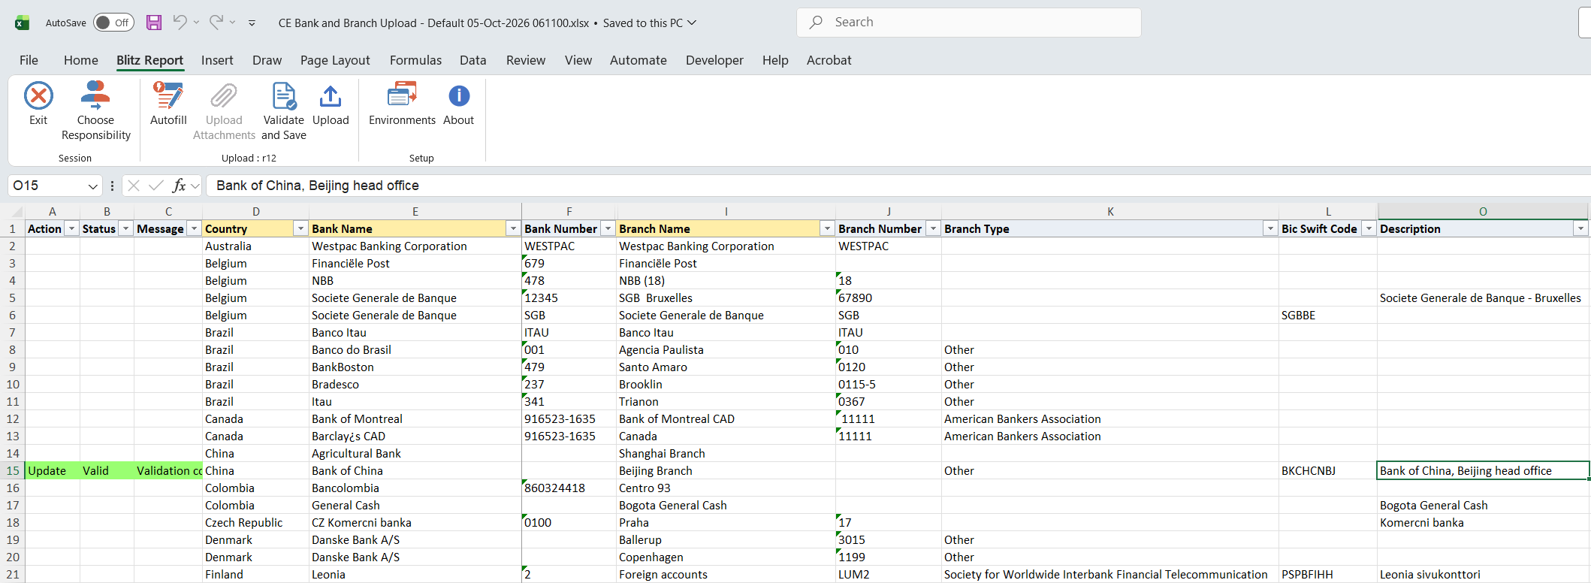Select the Bogota General Cash description cell
The width and height of the screenshot is (1591, 583).
coord(1483,505)
